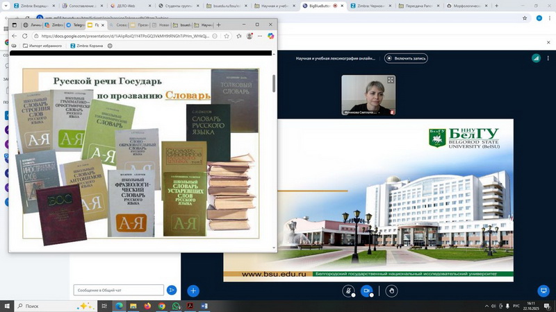Reload the Google Docs presentation page
556x312 pixels.
[x=25, y=36]
